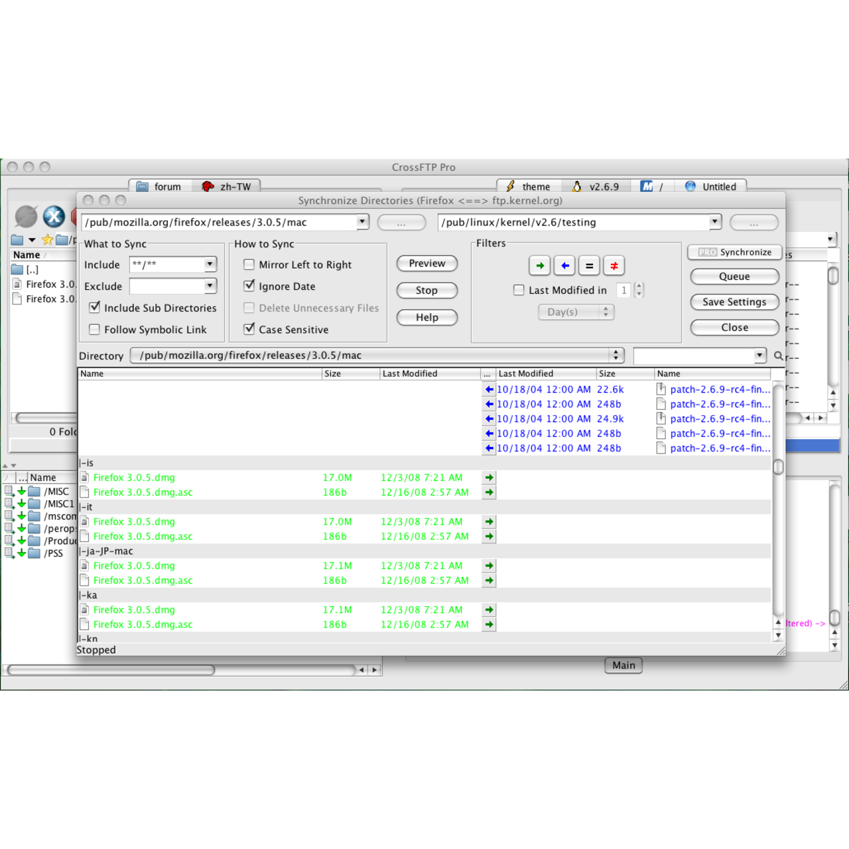
Task: Click the Preview button
Action: coord(426,263)
